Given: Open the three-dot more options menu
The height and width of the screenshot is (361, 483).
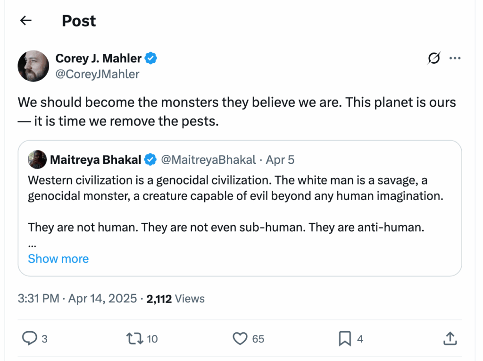Looking at the screenshot, I should click(455, 58).
